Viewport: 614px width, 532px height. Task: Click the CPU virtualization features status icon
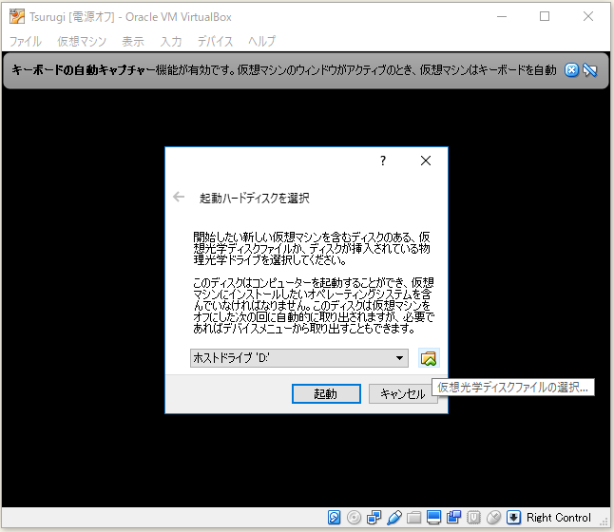click(x=474, y=518)
